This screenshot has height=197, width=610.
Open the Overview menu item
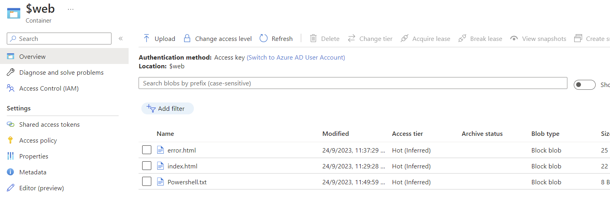(64, 56)
